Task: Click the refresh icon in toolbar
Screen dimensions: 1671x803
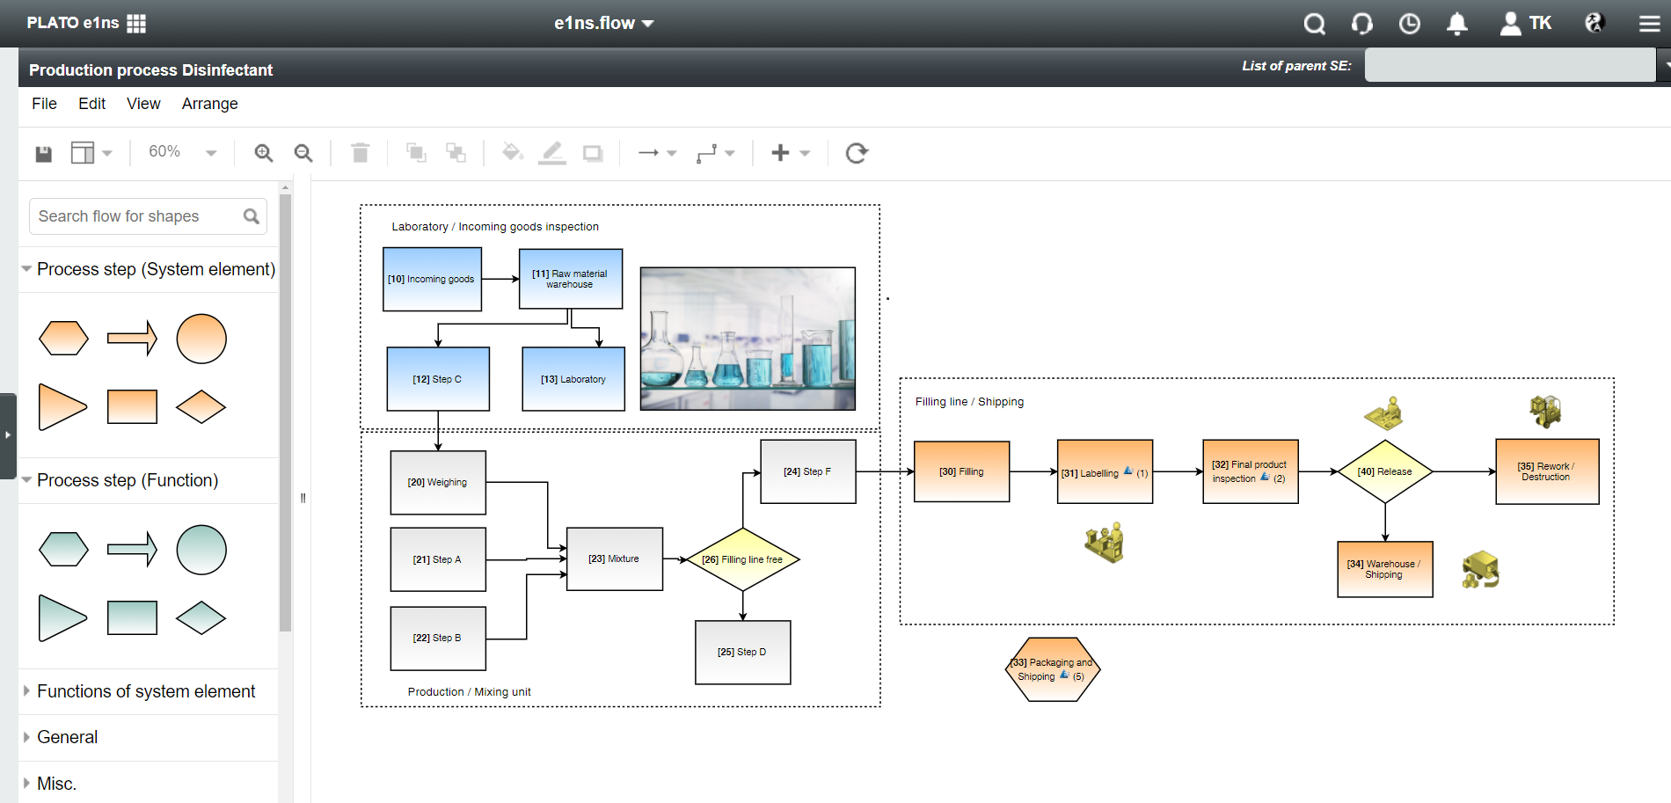Action: tap(857, 153)
